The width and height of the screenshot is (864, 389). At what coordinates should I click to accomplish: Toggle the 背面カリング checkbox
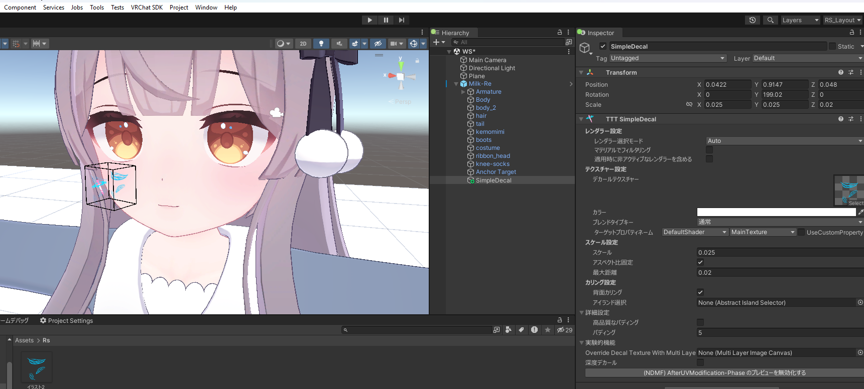(700, 292)
